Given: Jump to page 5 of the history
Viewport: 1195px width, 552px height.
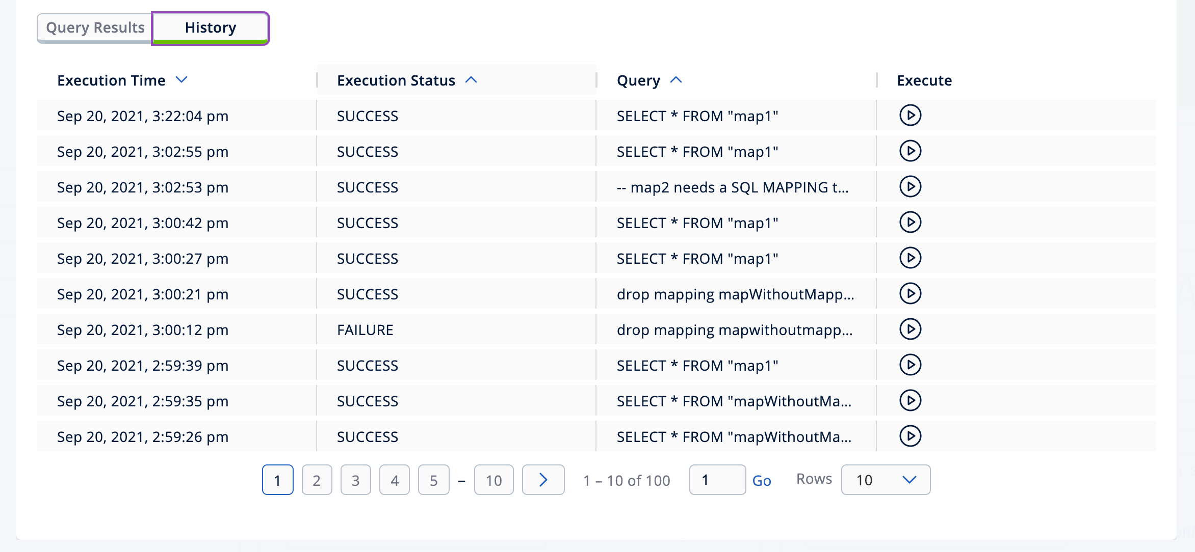Looking at the screenshot, I should pos(433,479).
